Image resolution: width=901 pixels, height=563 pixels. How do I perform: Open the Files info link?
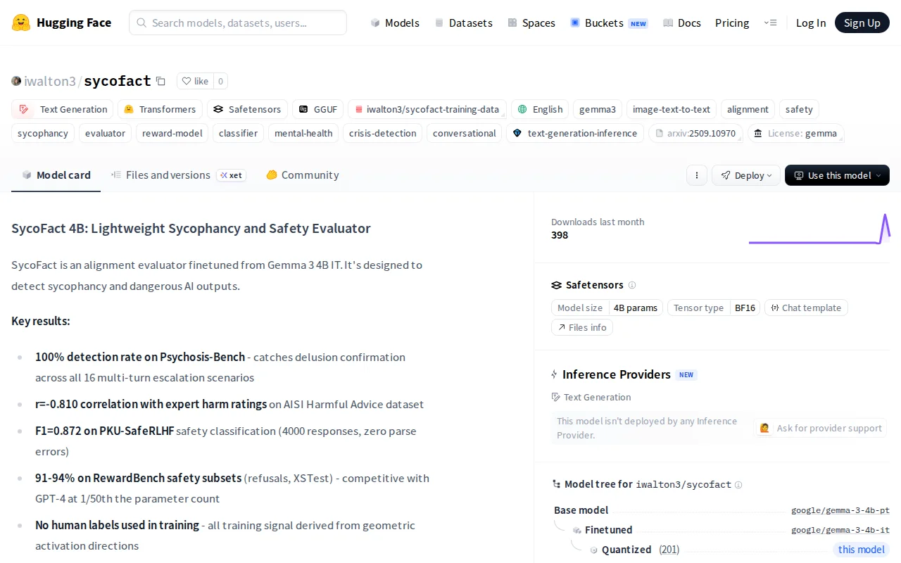point(582,327)
